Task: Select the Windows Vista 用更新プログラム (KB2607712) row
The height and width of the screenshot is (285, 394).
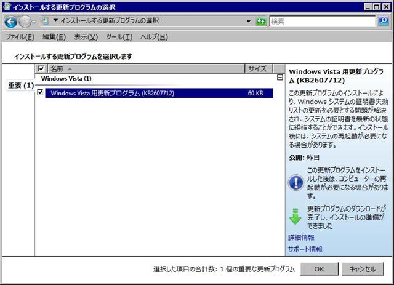Action: [159, 93]
